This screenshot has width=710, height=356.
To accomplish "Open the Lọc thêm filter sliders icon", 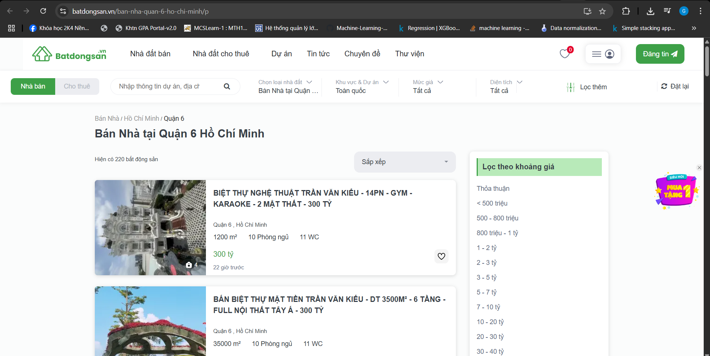I will pyautogui.click(x=570, y=87).
